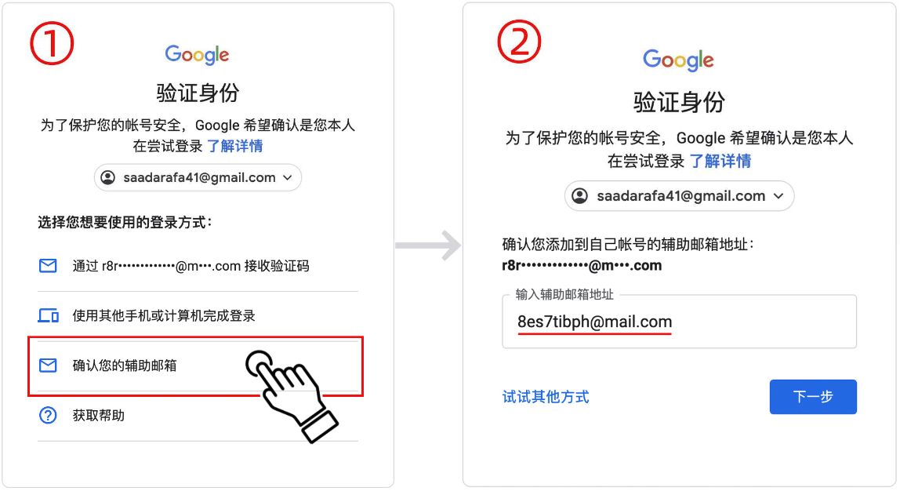Open saadarafa41@gmail.com account selector in panel 2
The image size is (900, 491).
pyautogui.click(x=679, y=196)
